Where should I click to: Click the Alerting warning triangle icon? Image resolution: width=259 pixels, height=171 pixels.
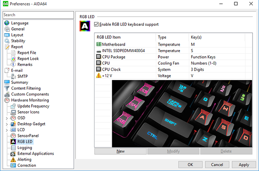click(13, 159)
